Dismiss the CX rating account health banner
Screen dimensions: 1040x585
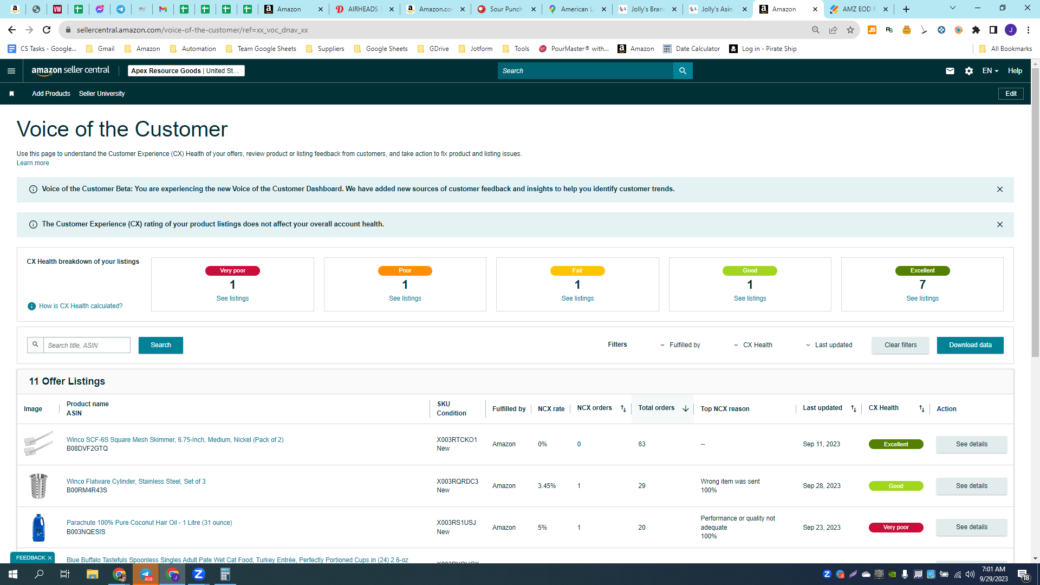1000,225
